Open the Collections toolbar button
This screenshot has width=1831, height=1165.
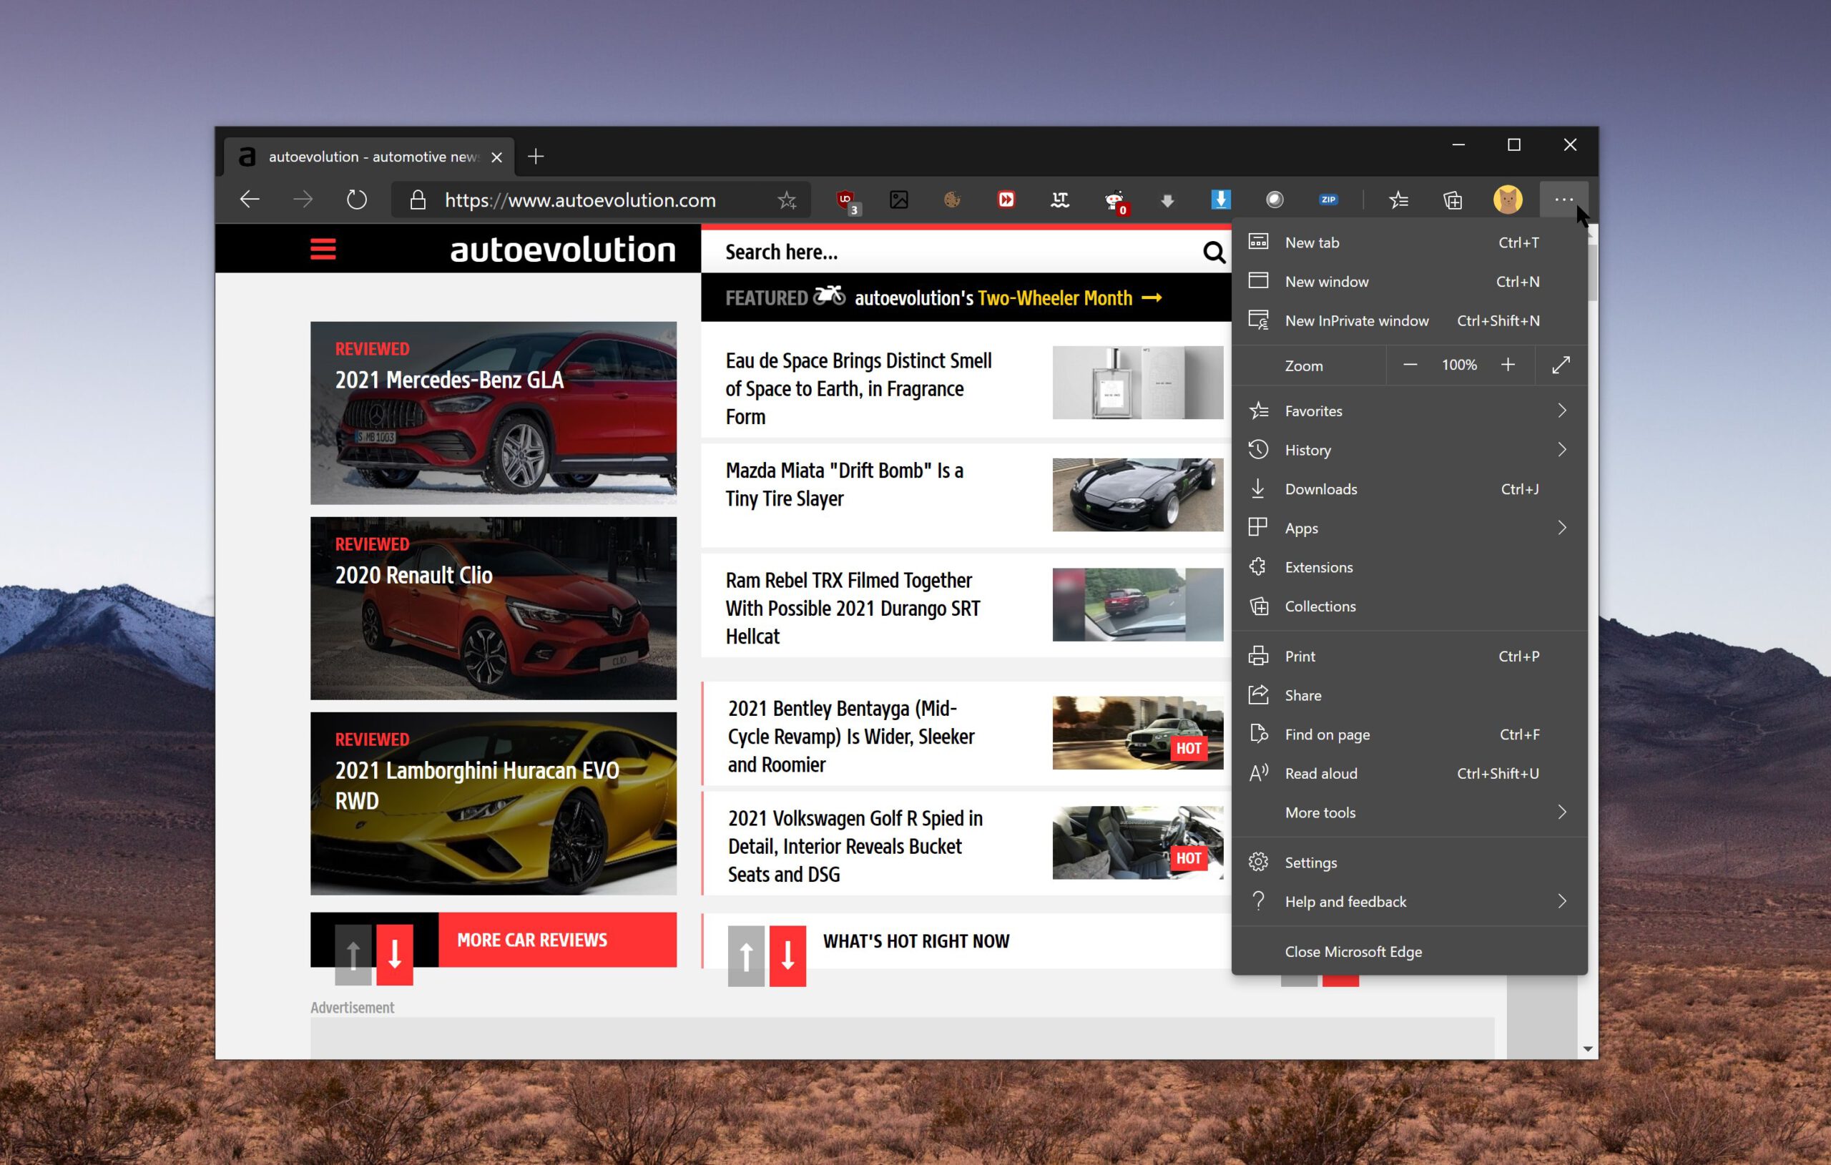pos(1453,200)
